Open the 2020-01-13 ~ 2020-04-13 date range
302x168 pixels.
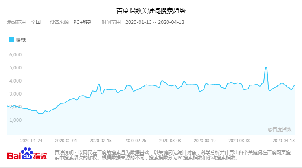coord(155,22)
